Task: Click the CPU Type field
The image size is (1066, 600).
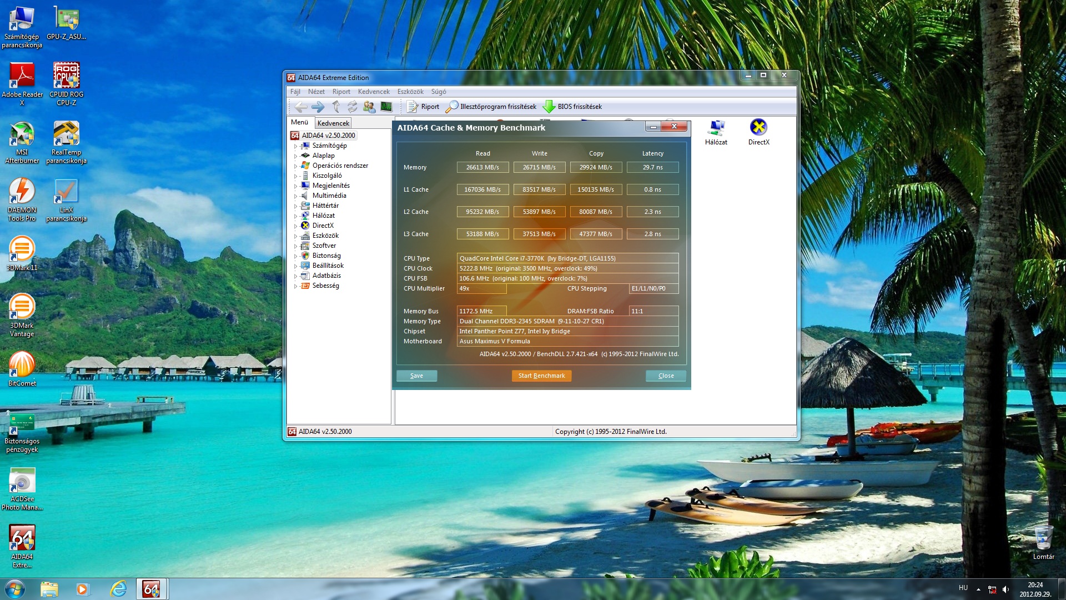Action: [x=567, y=258]
